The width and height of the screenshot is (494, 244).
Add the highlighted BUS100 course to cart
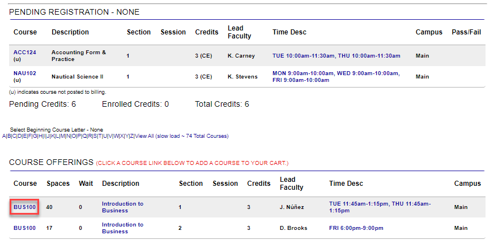(x=24, y=207)
